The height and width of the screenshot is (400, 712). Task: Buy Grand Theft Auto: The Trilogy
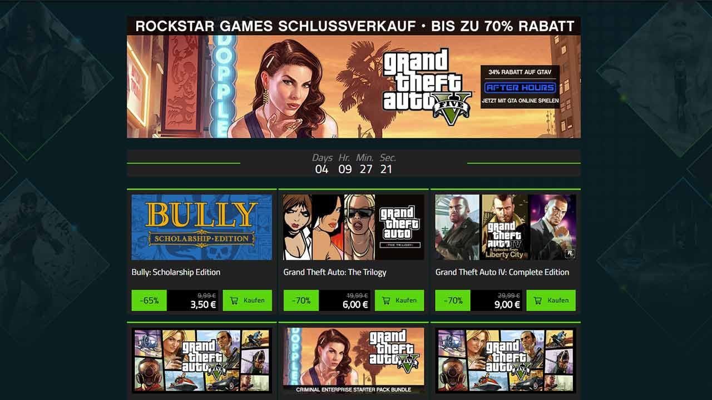pos(399,301)
